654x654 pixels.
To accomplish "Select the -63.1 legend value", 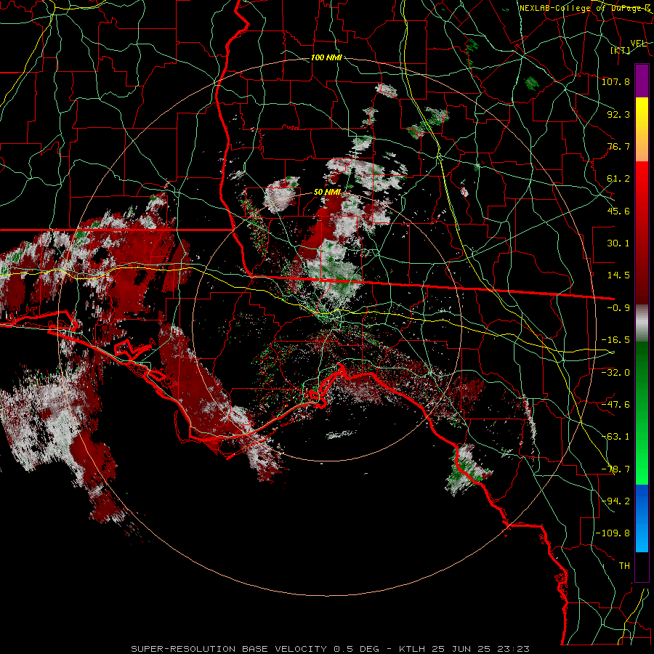I will click(x=615, y=437).
